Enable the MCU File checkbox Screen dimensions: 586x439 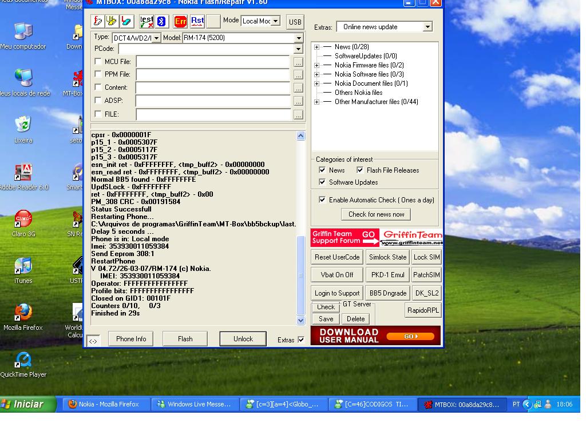point(98,61)
